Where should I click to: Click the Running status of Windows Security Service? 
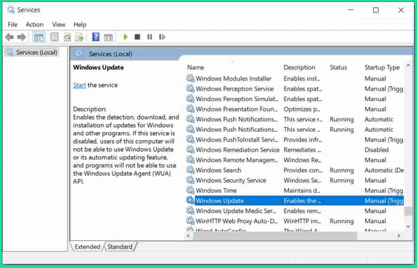click(342, 181)
